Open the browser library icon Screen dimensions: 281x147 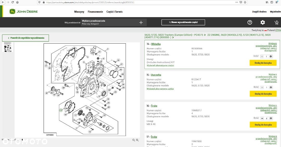(267, 2)
